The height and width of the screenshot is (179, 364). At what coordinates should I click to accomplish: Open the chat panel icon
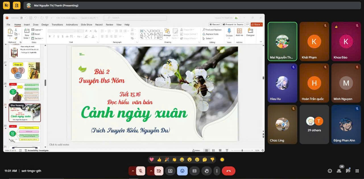(x=348, y=171)
